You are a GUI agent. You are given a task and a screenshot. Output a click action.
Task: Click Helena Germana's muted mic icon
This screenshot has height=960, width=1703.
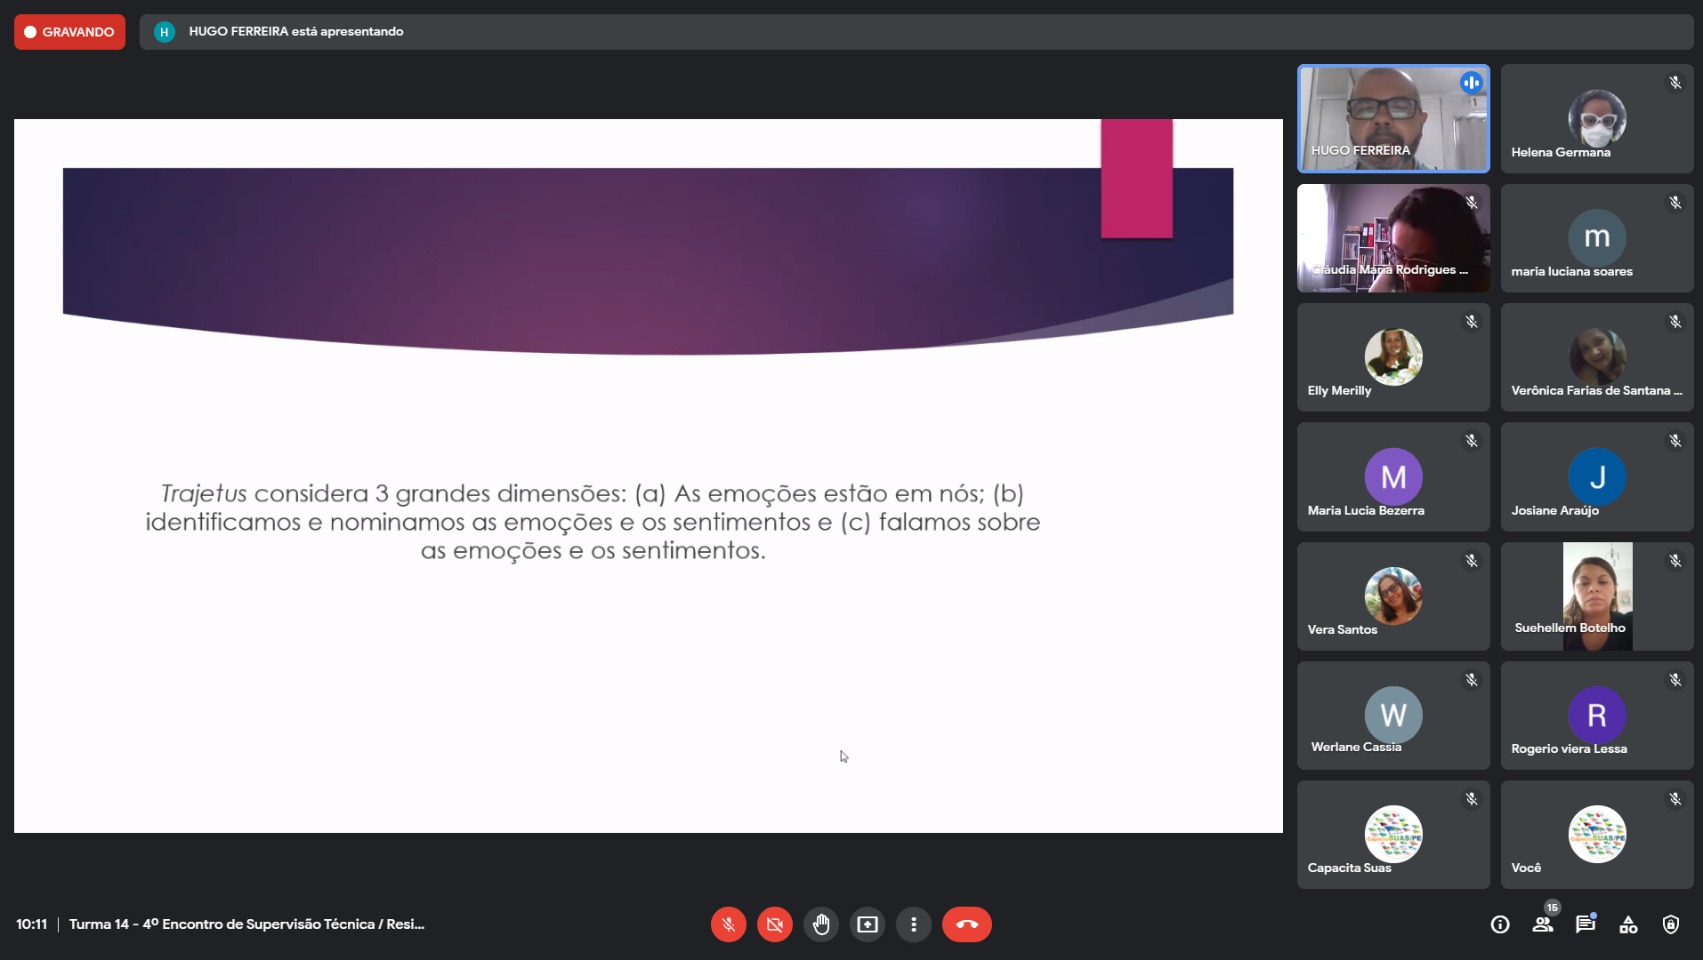pyautogui.click(x=1675, y=83)
